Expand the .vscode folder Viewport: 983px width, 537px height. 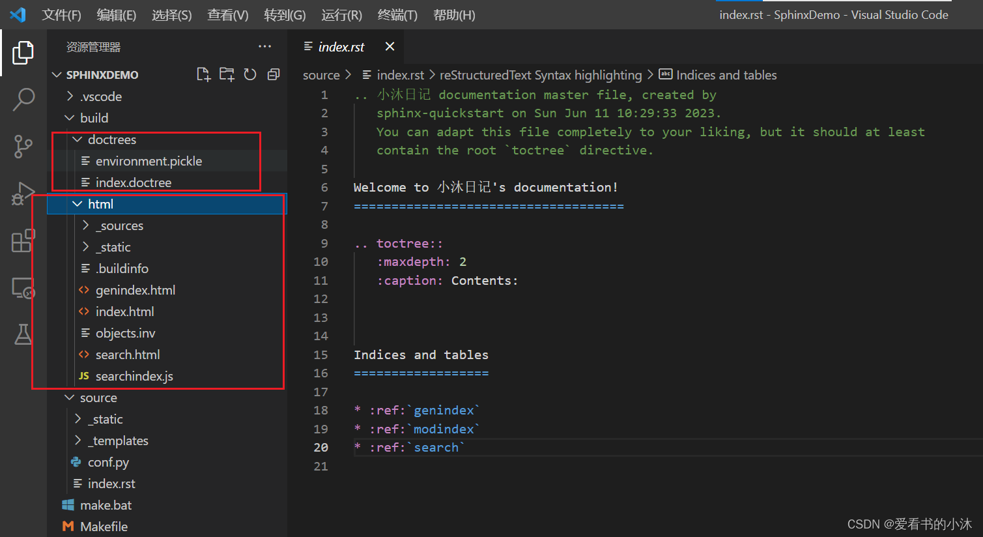(70, 96)
